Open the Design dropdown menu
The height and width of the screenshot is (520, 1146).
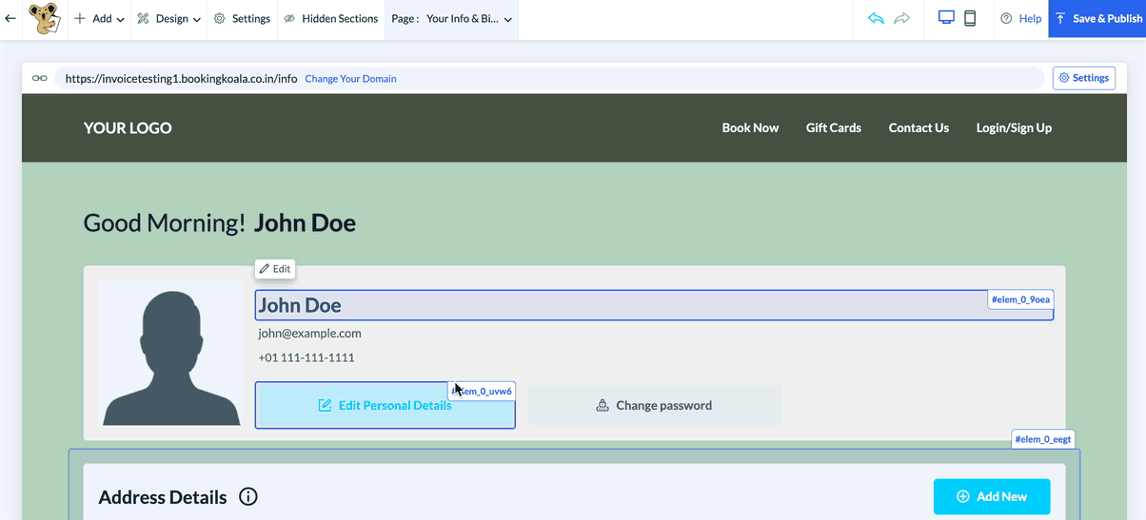coord(168,19)
